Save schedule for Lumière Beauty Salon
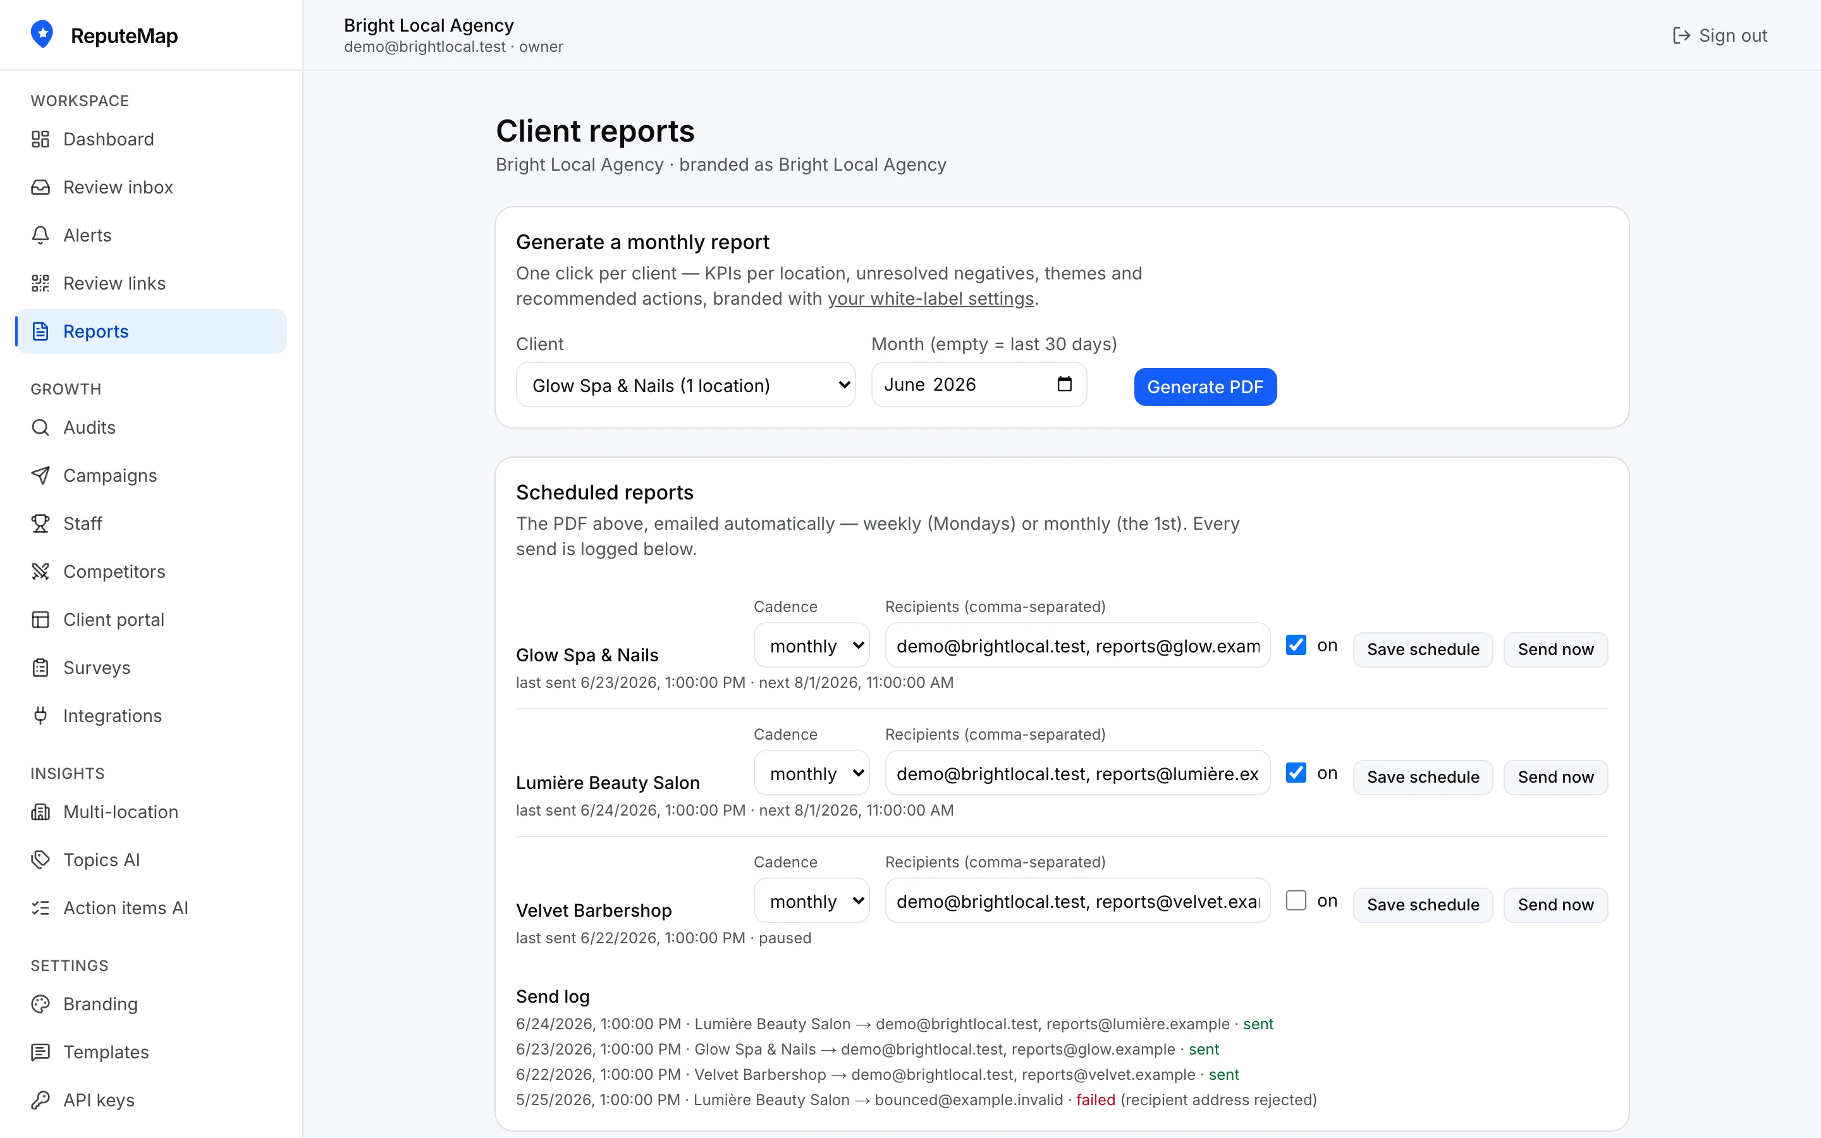The image size is (1821, 1138). 1423,778
